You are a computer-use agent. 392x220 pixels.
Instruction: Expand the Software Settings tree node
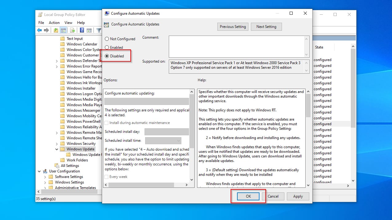(x=45, y=177)
